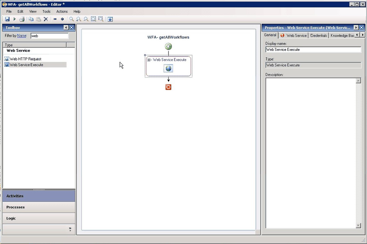
Task: Auto-hide the Toolbox panel with pin arrow
Action: point(66,28)
